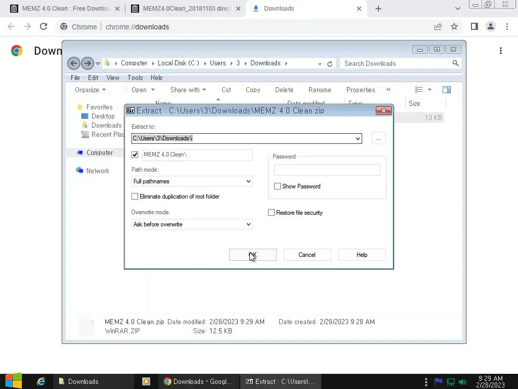Open the Explorer View menu
The height and width of the screenshot is (389, 518).
(x=113, y=77)
